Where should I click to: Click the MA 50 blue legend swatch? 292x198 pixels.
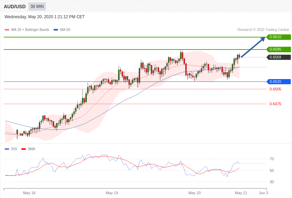(x=56, y=30)
